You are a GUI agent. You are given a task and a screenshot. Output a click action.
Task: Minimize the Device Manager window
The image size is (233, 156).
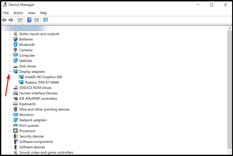click(x=198, y=5)
